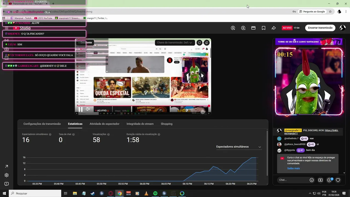Expand the stream key dropdown
Screen dimensions: 350x197
(175, 43)
